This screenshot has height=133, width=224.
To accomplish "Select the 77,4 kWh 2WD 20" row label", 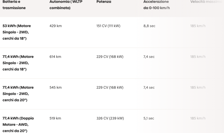I will [18, 94].
